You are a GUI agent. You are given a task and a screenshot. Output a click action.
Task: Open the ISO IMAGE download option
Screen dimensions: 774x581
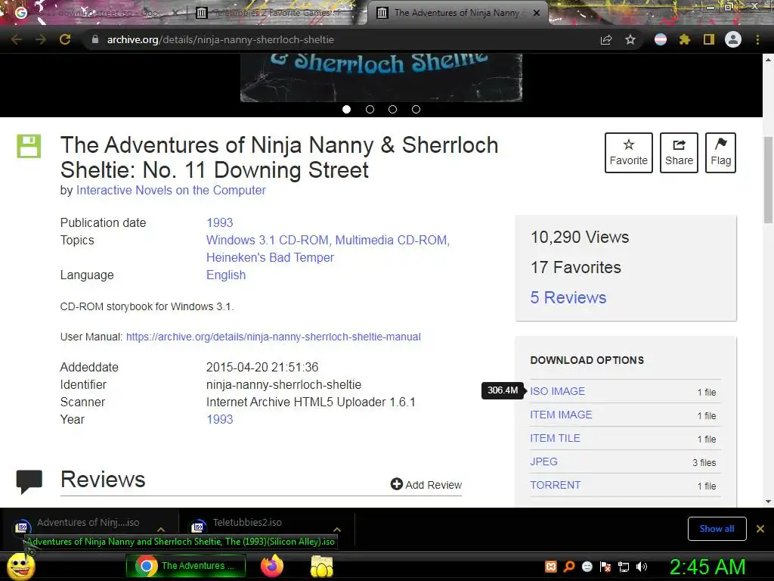pyautogui.click(x=557, y=391)
